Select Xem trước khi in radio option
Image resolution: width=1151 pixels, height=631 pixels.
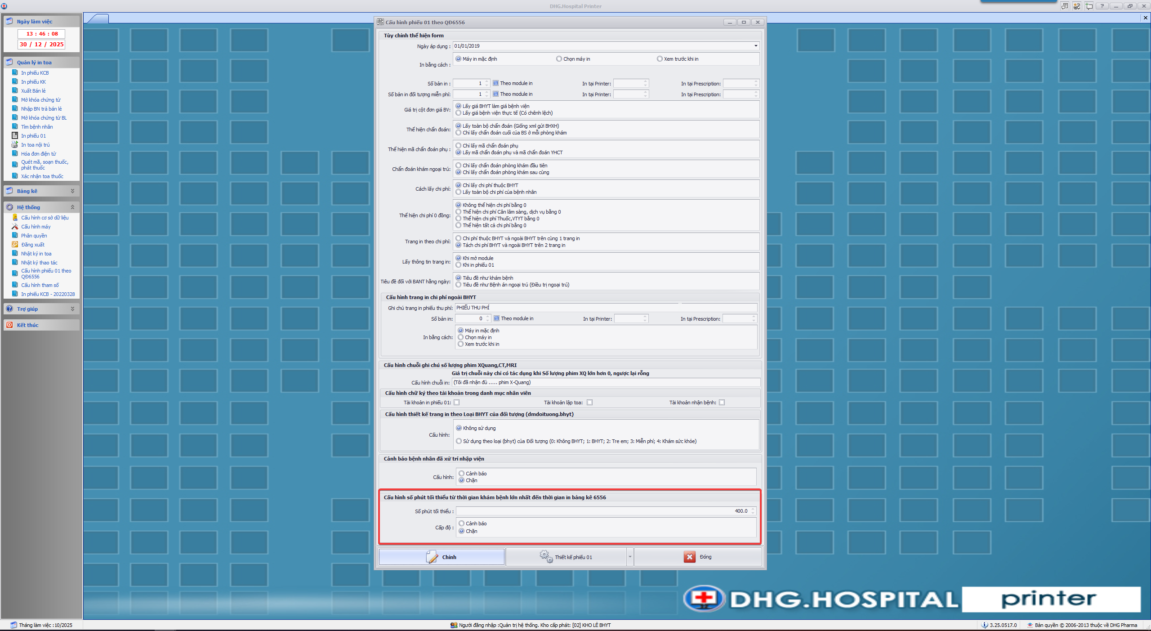coord(660,59)
